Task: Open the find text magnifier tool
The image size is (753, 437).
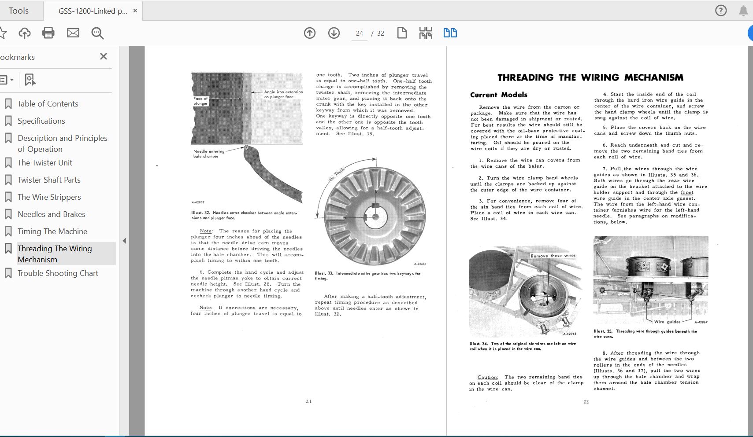Action: coord(97,33)
